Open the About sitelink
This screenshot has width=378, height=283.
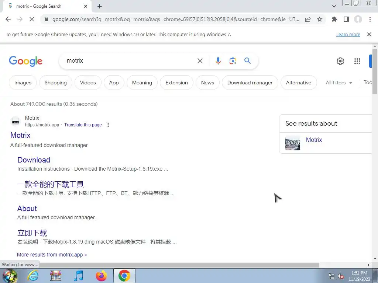27,209
